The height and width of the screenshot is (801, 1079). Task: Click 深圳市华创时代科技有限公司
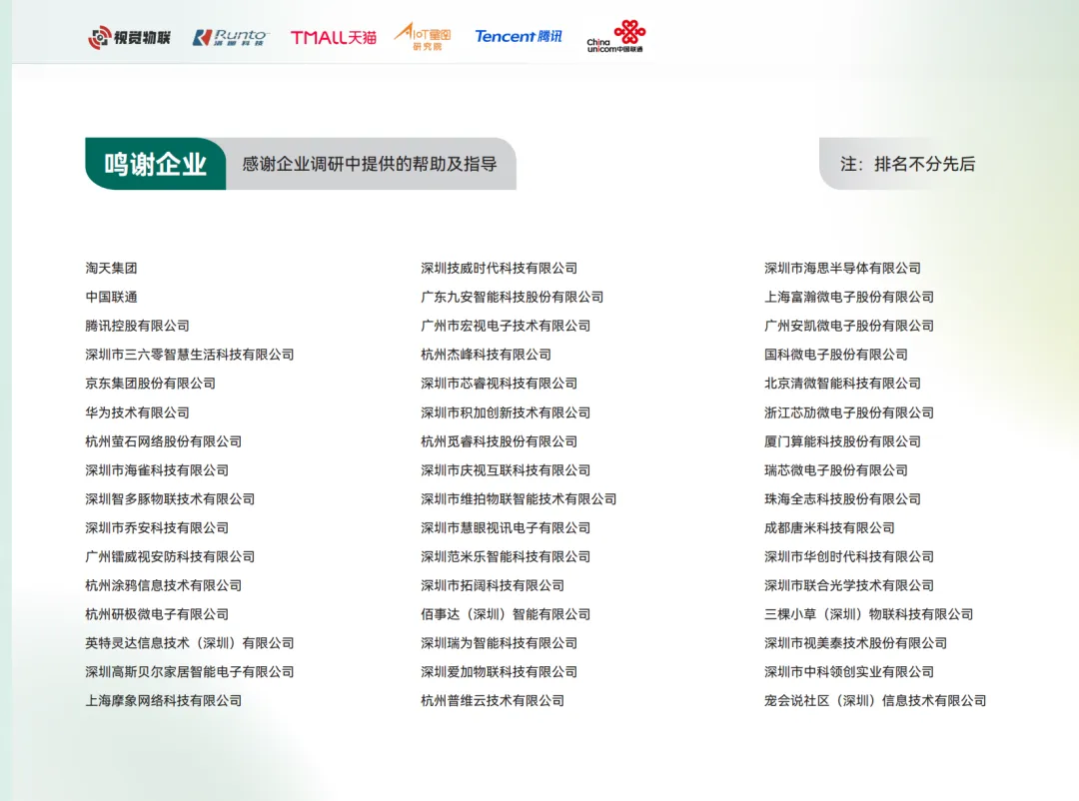pyautogui.click(x=849, y=556)
